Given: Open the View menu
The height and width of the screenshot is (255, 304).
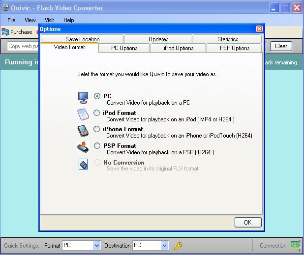Looking at the screenshot, I should (x=30, y=20).
